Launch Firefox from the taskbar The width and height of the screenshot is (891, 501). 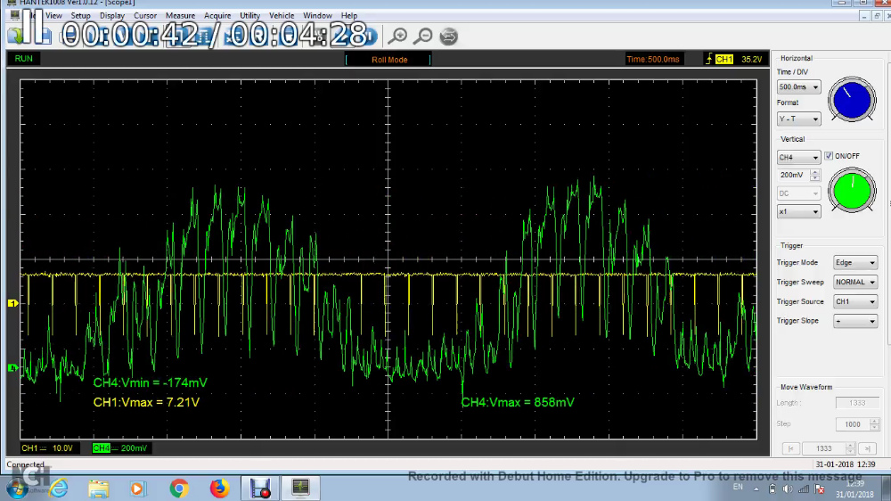pos(219,489)
